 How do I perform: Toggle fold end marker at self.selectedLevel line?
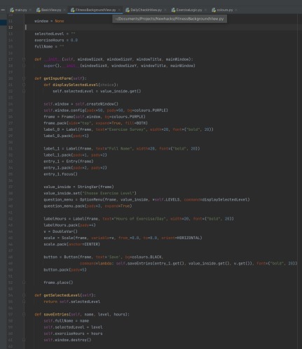24,91
